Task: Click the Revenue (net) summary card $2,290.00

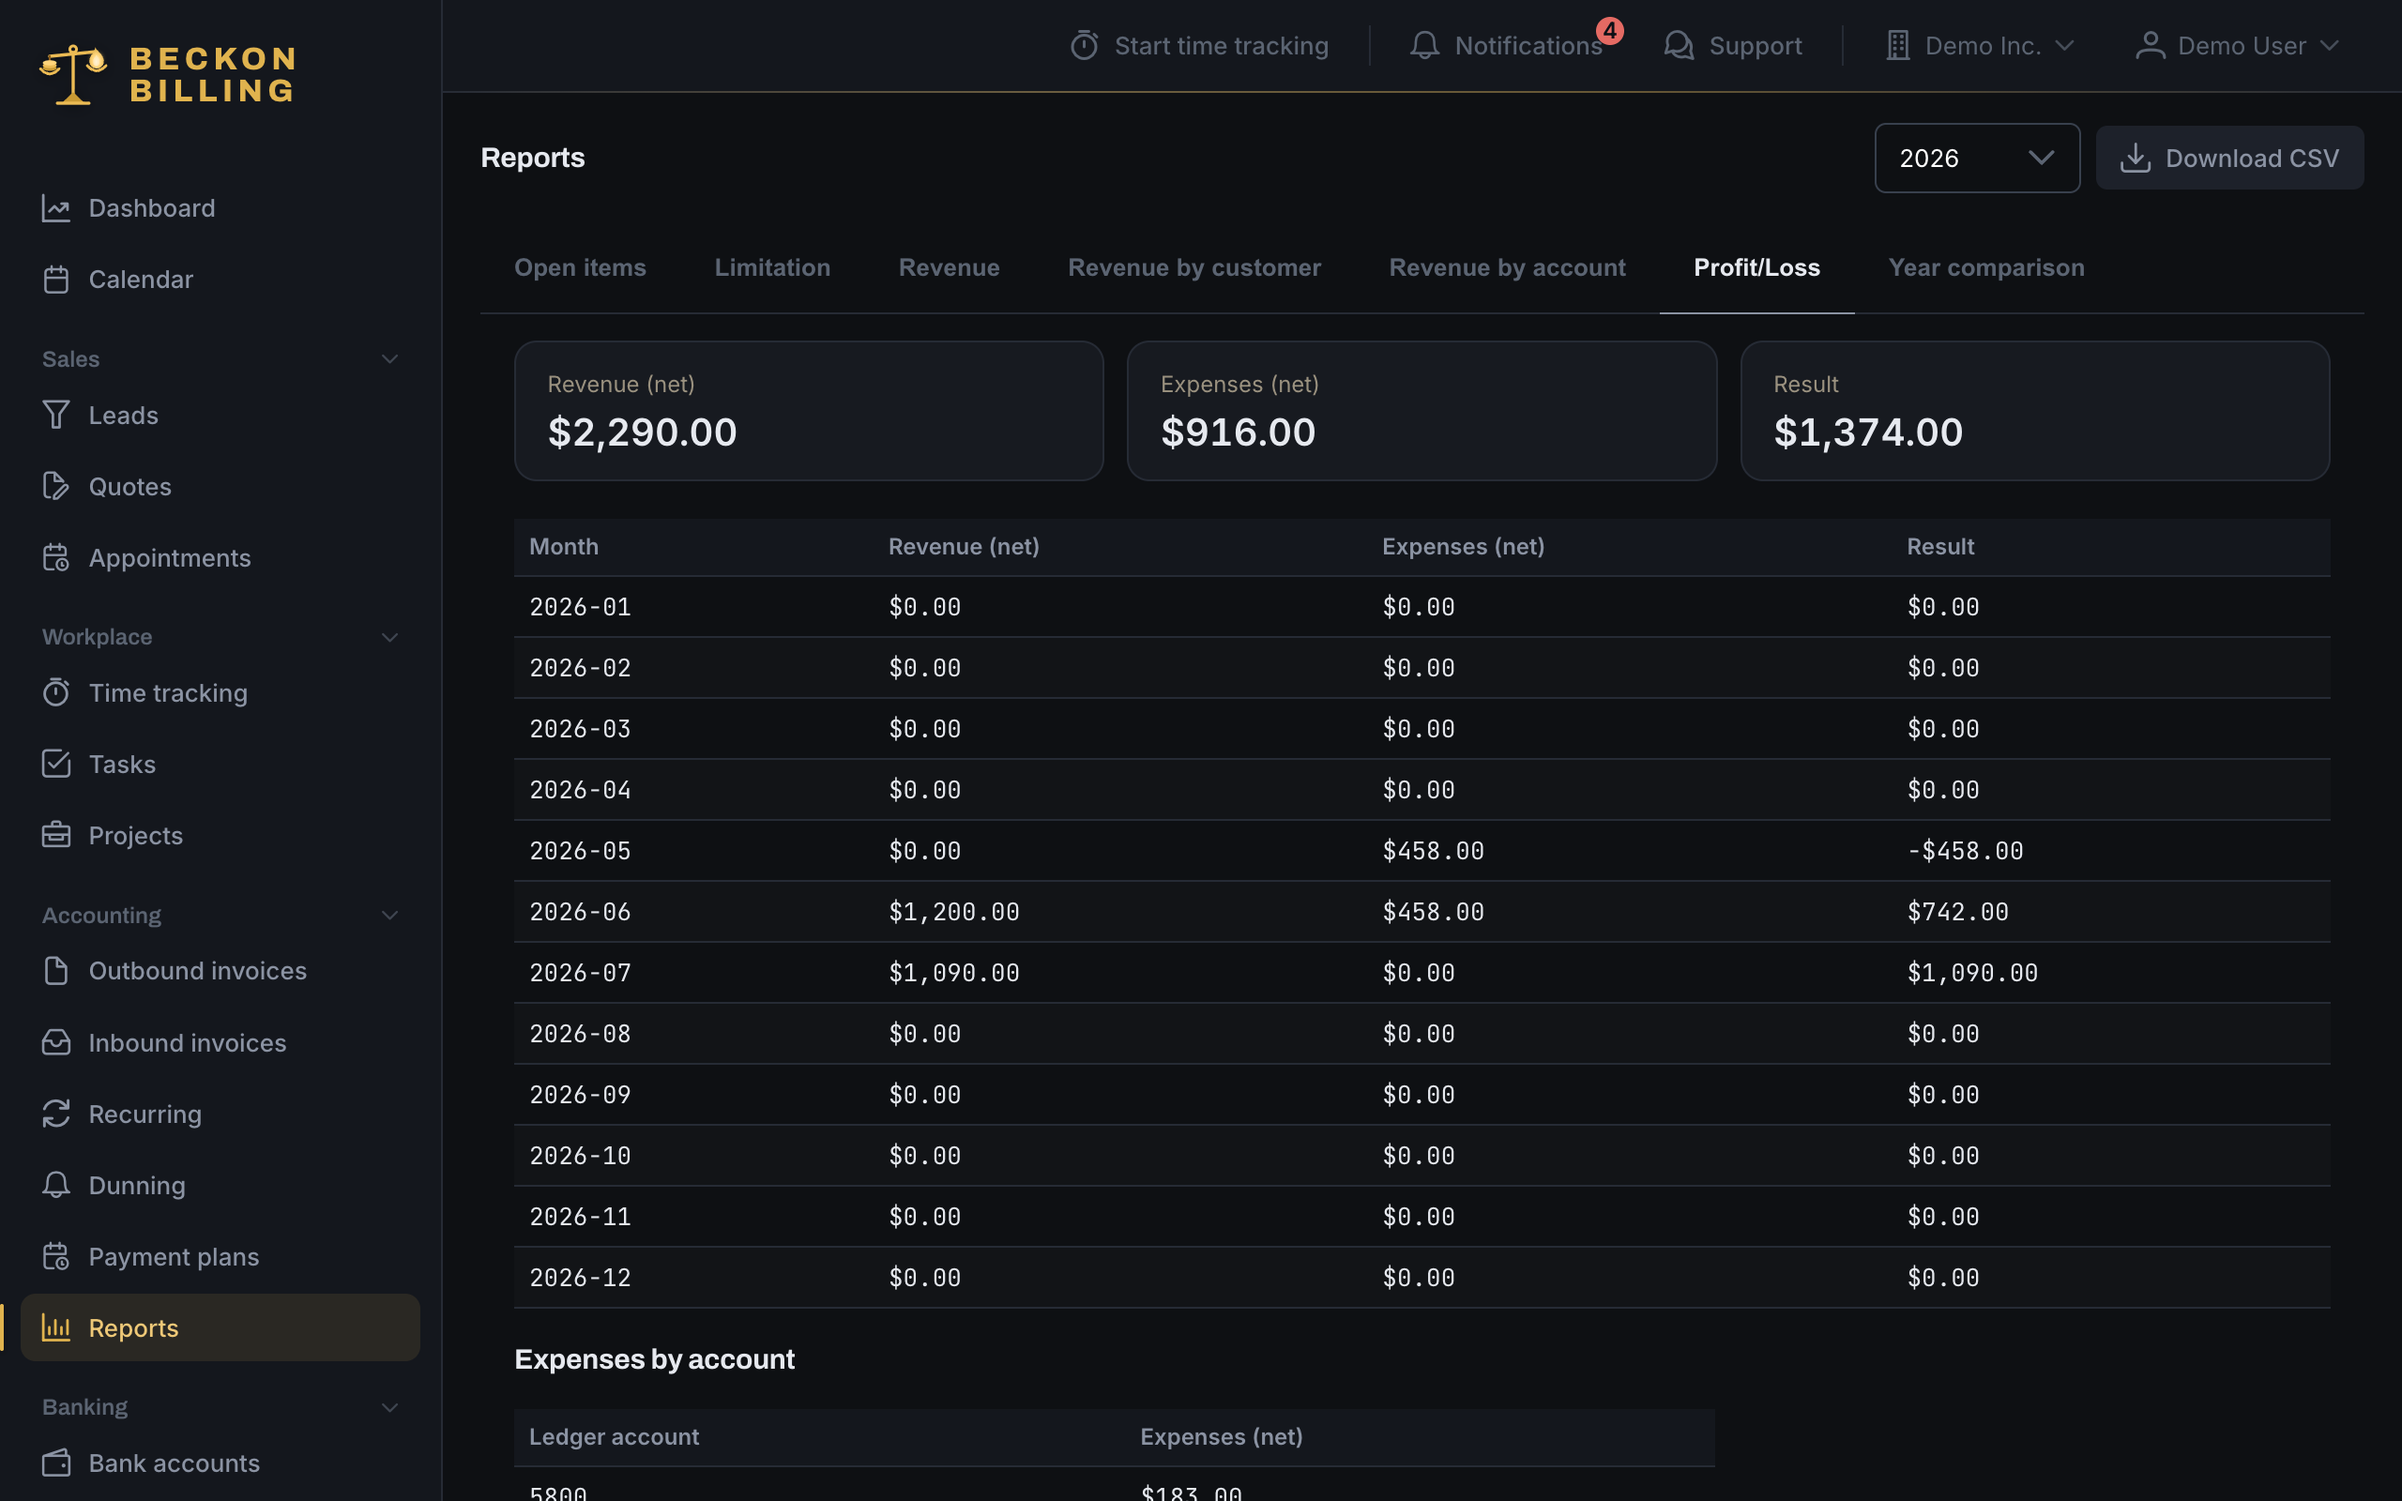Action: tap(809, 411)
